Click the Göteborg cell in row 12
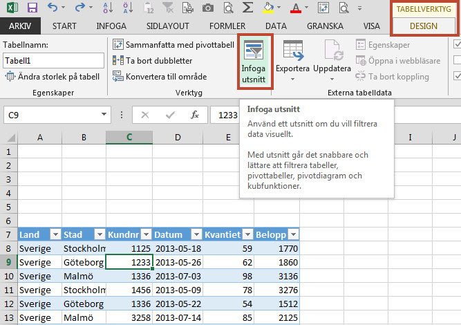 84,304
